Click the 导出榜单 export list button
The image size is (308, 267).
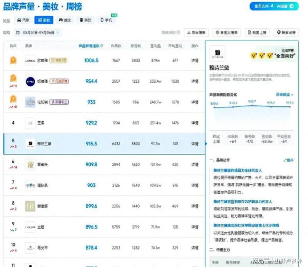(197, 32)
